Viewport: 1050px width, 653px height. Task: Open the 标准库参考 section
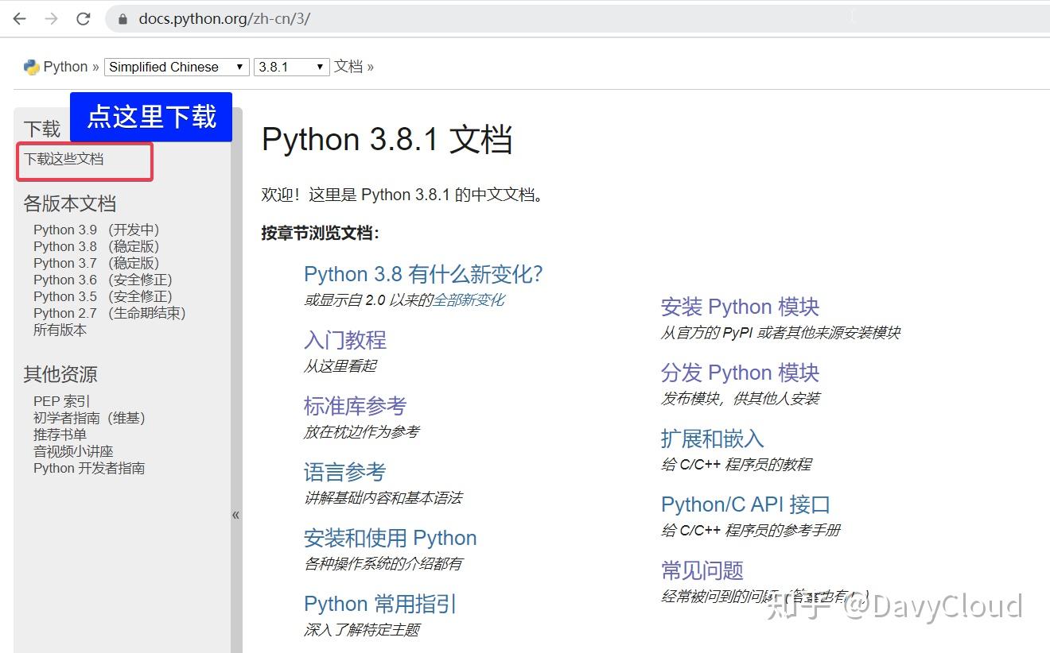click(x=355, y=406)
